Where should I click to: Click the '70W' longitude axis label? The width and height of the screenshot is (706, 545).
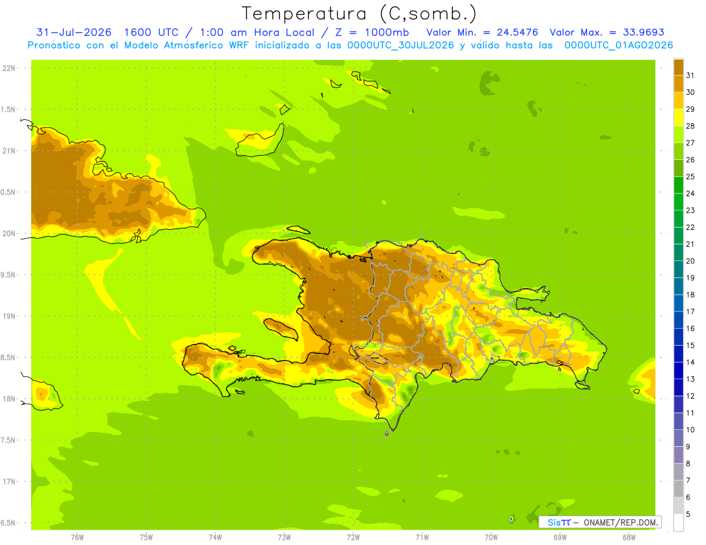pos(491,537)
